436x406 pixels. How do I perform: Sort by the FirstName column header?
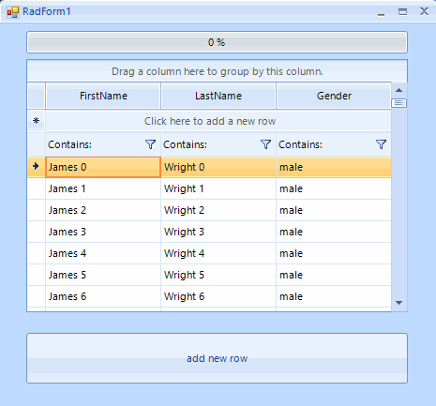(103, 96)
